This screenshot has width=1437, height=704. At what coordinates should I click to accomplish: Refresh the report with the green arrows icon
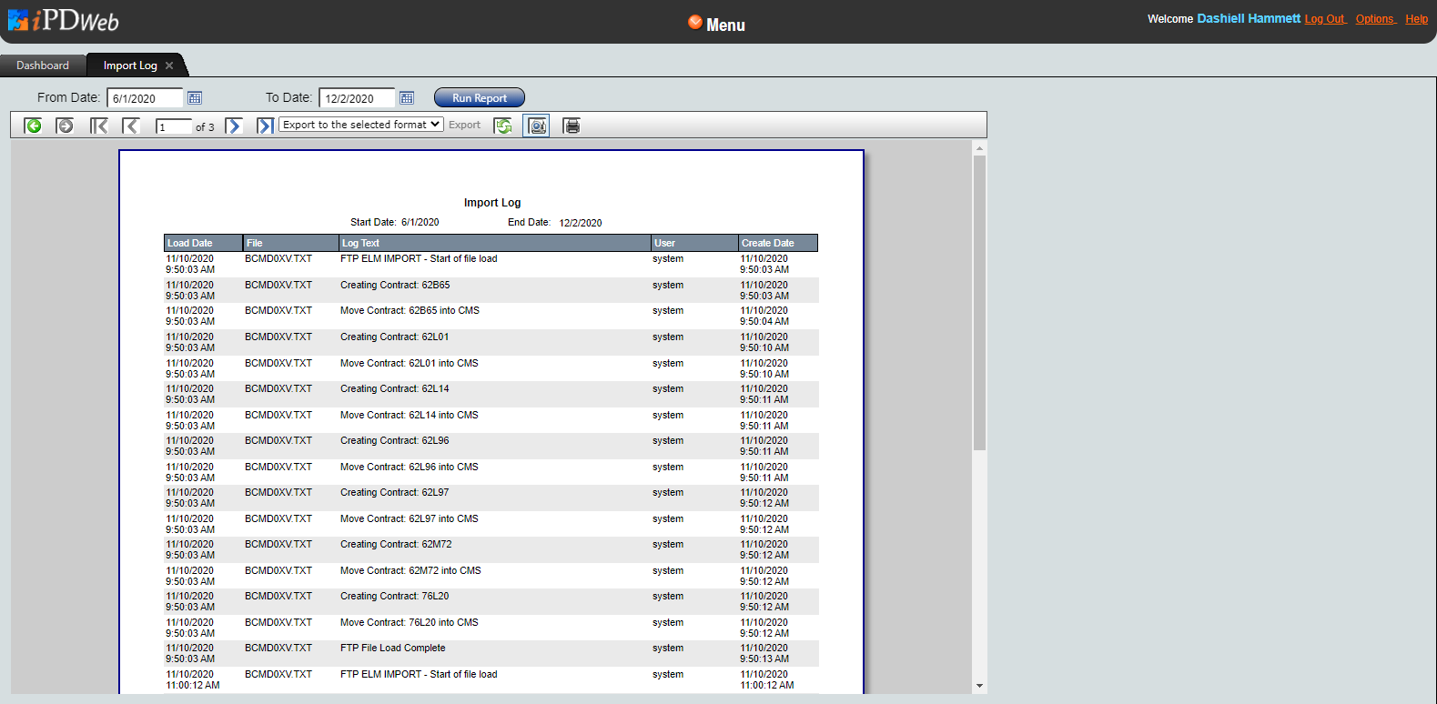click(502, 126)
